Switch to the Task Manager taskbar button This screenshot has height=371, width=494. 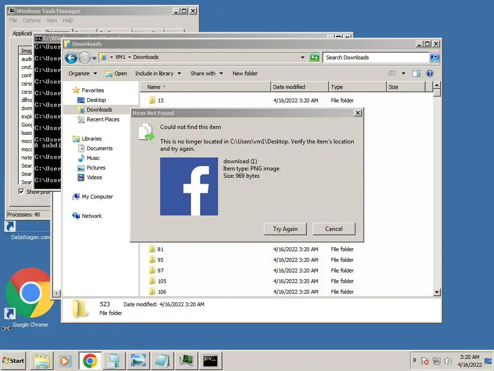[x=186, y=360]
